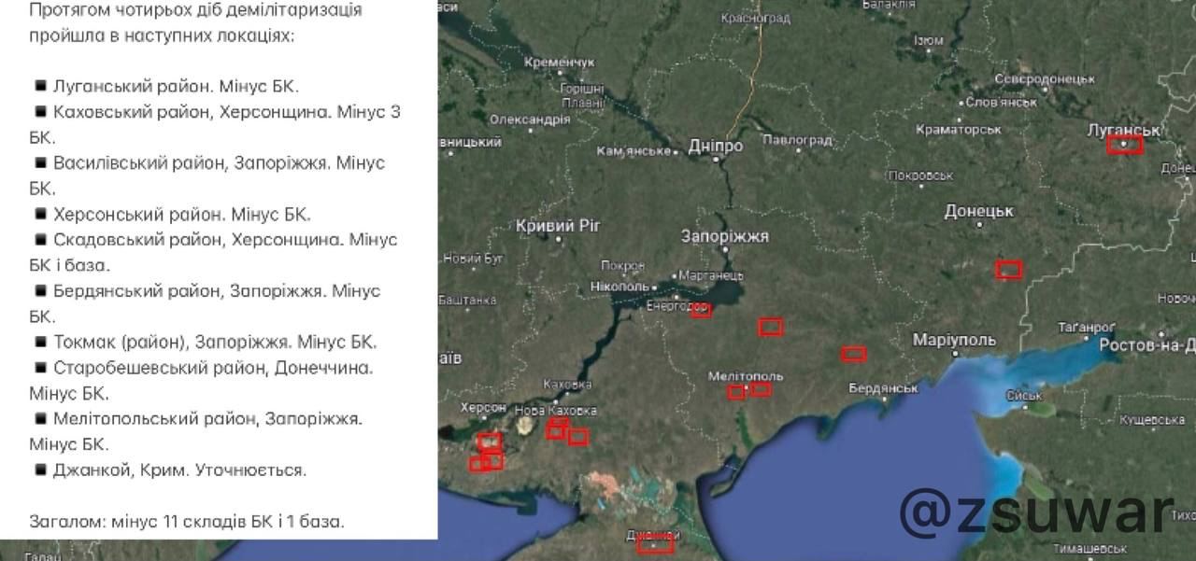Click red marker north of Бердянськ
The width and height of the screenshot is (1196, 561).
[x=853, y=354]
